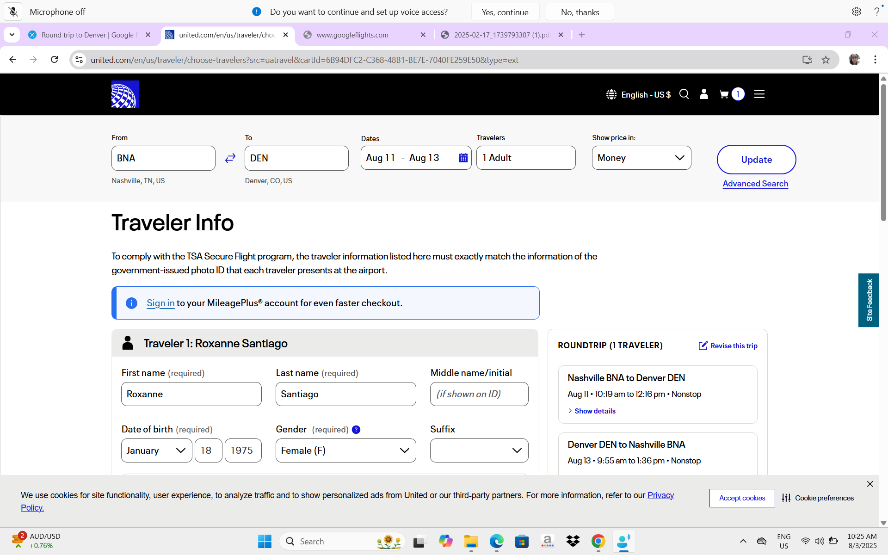Click the Middle name/initial field
Viewport: 888px width, 555px height.
tap(479, 394)
